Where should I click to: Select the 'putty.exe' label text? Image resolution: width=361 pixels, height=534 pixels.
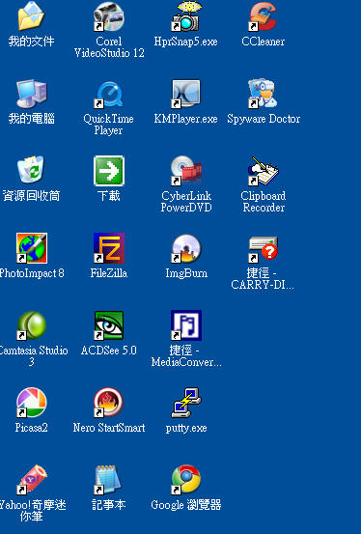coord(186,428)
